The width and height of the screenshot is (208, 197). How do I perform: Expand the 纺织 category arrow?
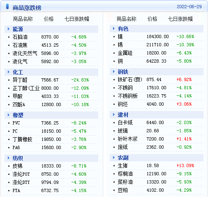pos(9,158)
